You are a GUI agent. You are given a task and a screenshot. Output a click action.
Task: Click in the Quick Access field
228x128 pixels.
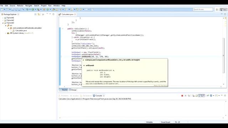point(203,10)
